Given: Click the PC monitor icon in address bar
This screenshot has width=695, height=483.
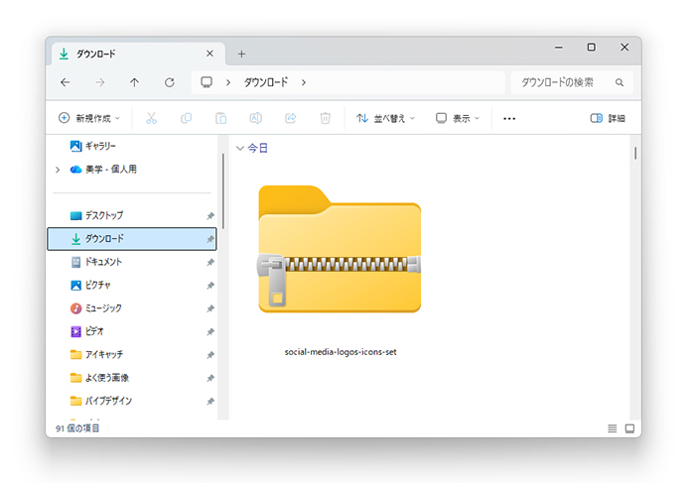Looking at the screenshot, I should tap(207, 82).
